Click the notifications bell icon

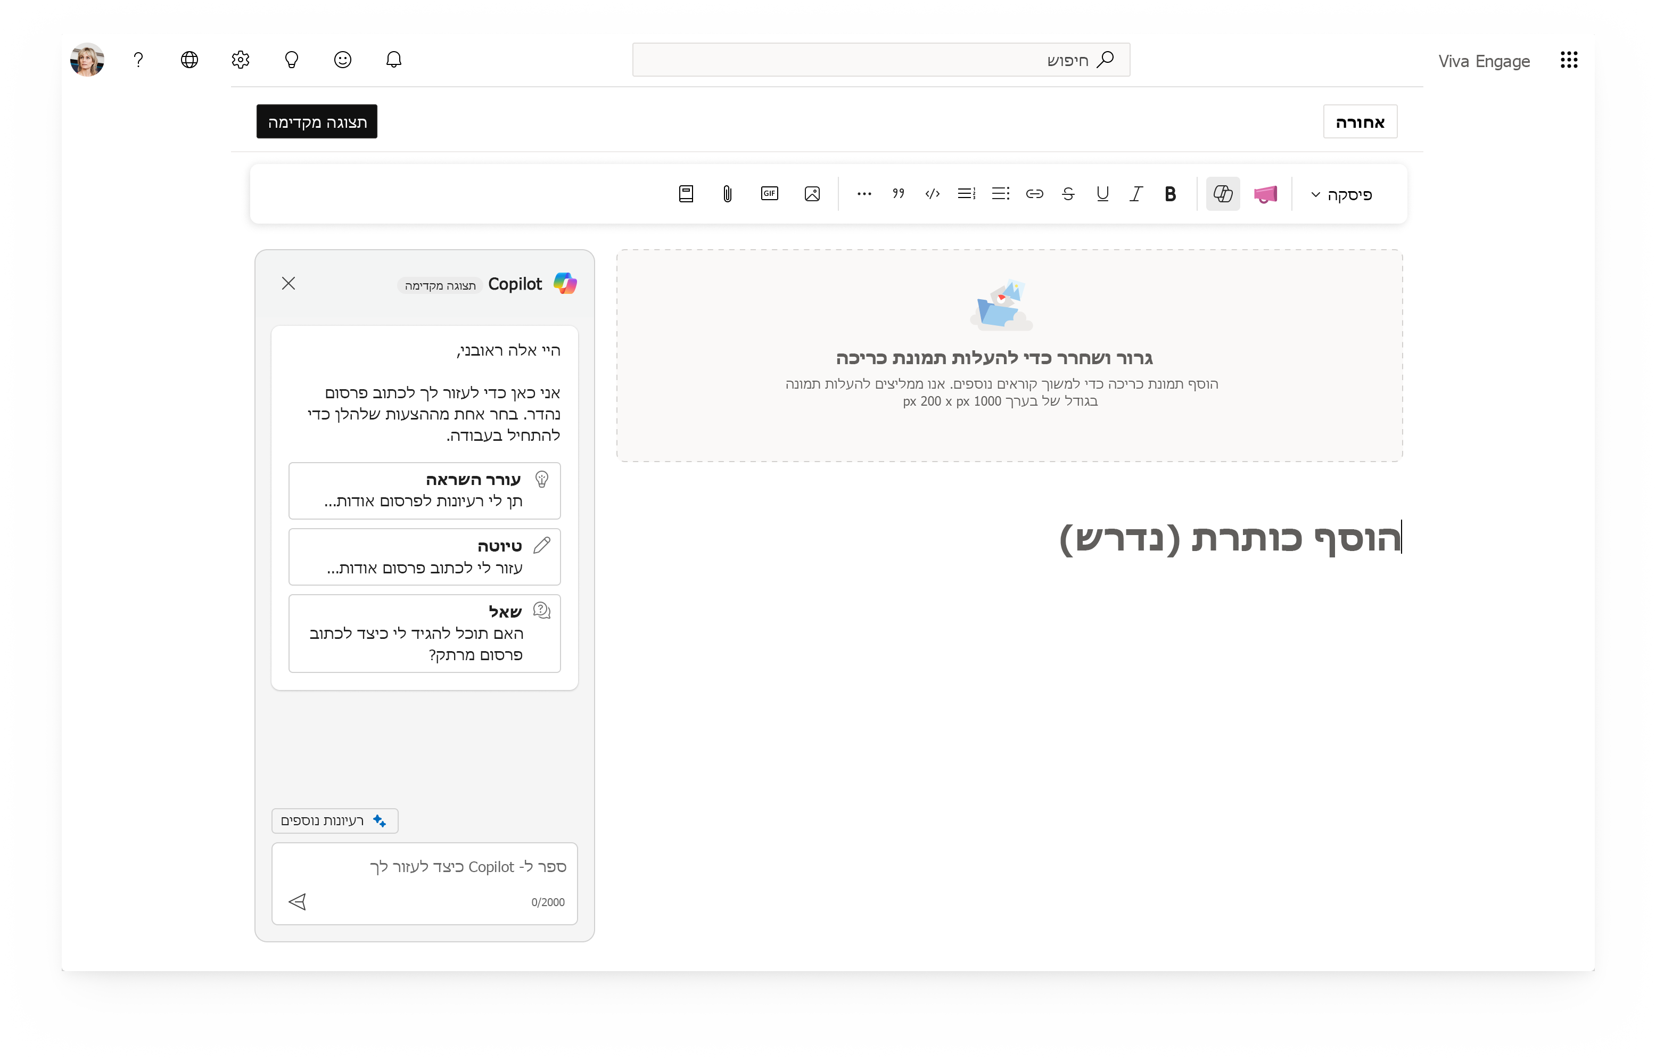[392, 60]
